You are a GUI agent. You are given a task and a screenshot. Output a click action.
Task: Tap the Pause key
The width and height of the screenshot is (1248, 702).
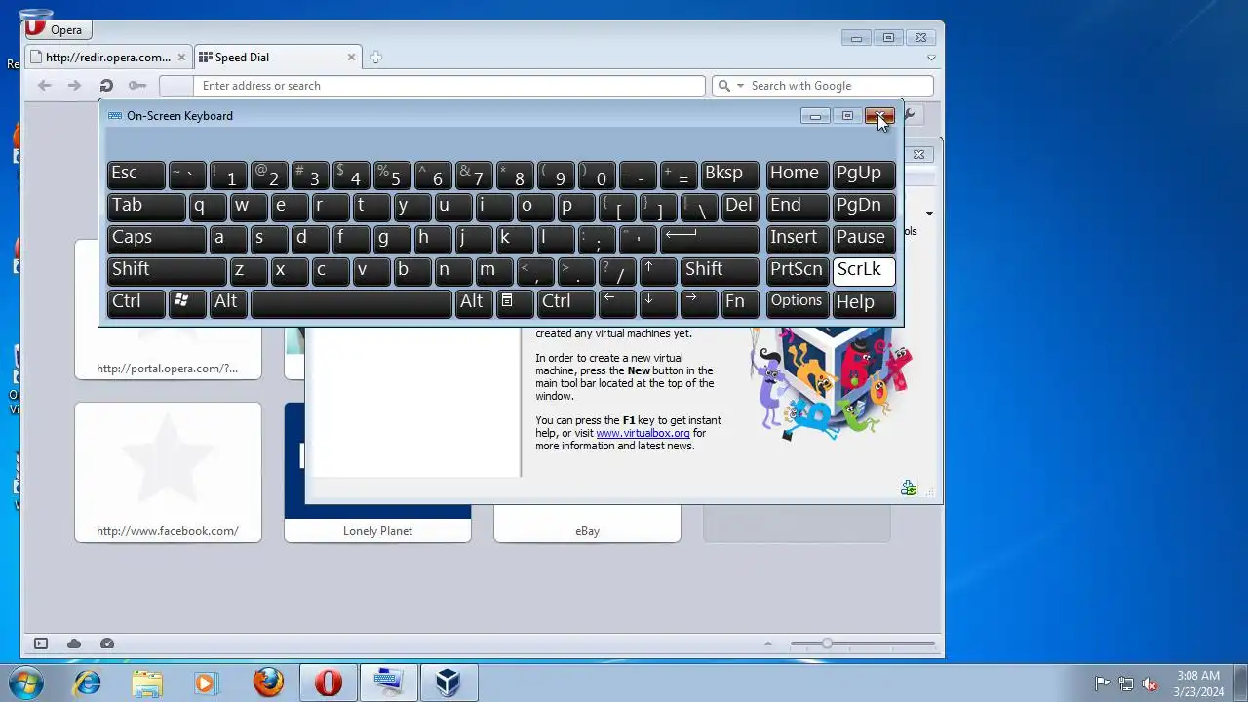864,238
